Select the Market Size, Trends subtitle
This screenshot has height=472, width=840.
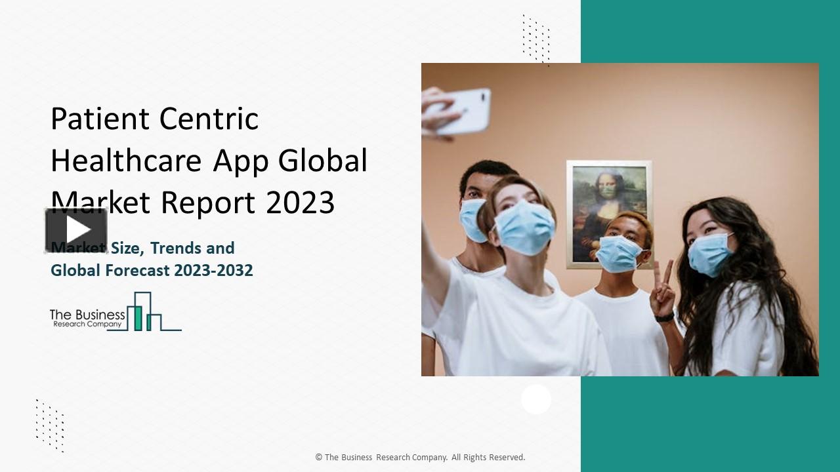(x=142, y=248)
